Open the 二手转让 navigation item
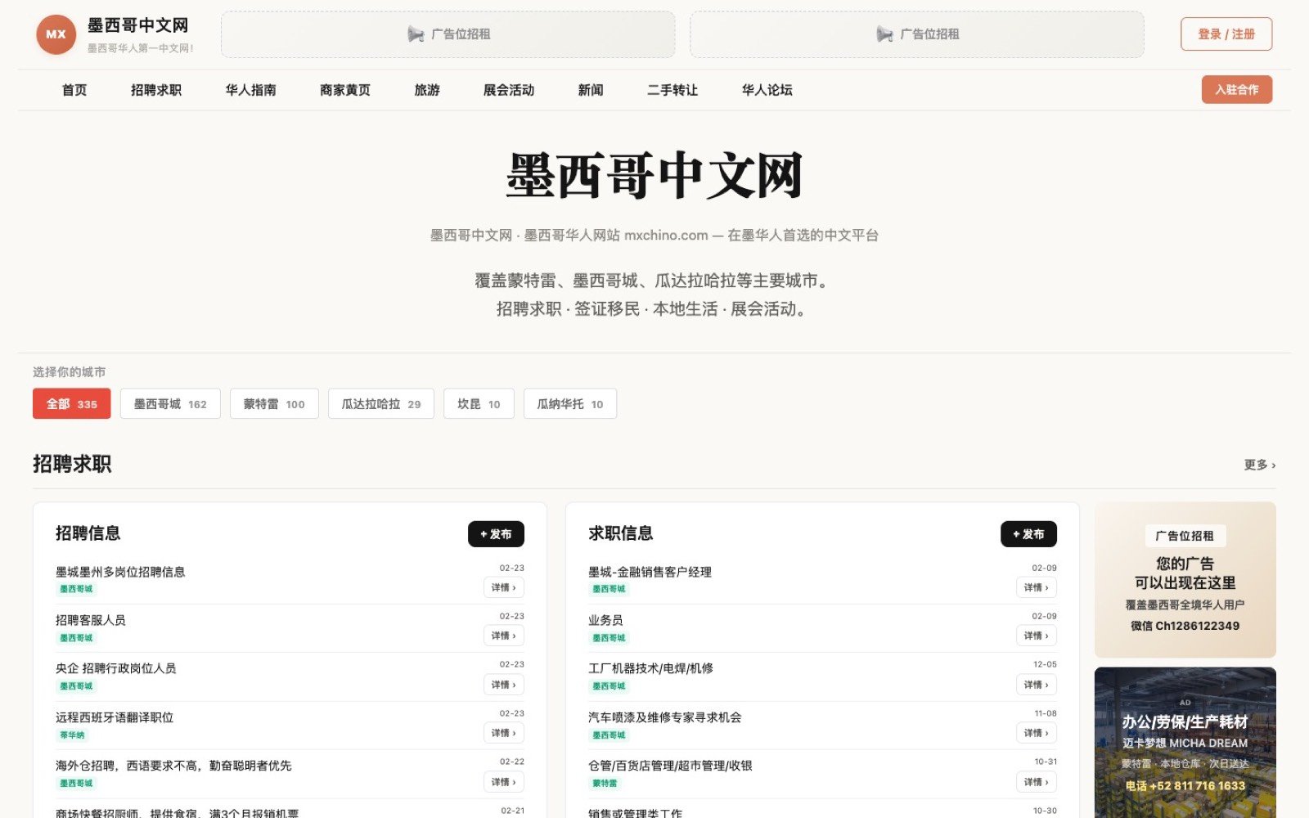 (x=671, y=90)
